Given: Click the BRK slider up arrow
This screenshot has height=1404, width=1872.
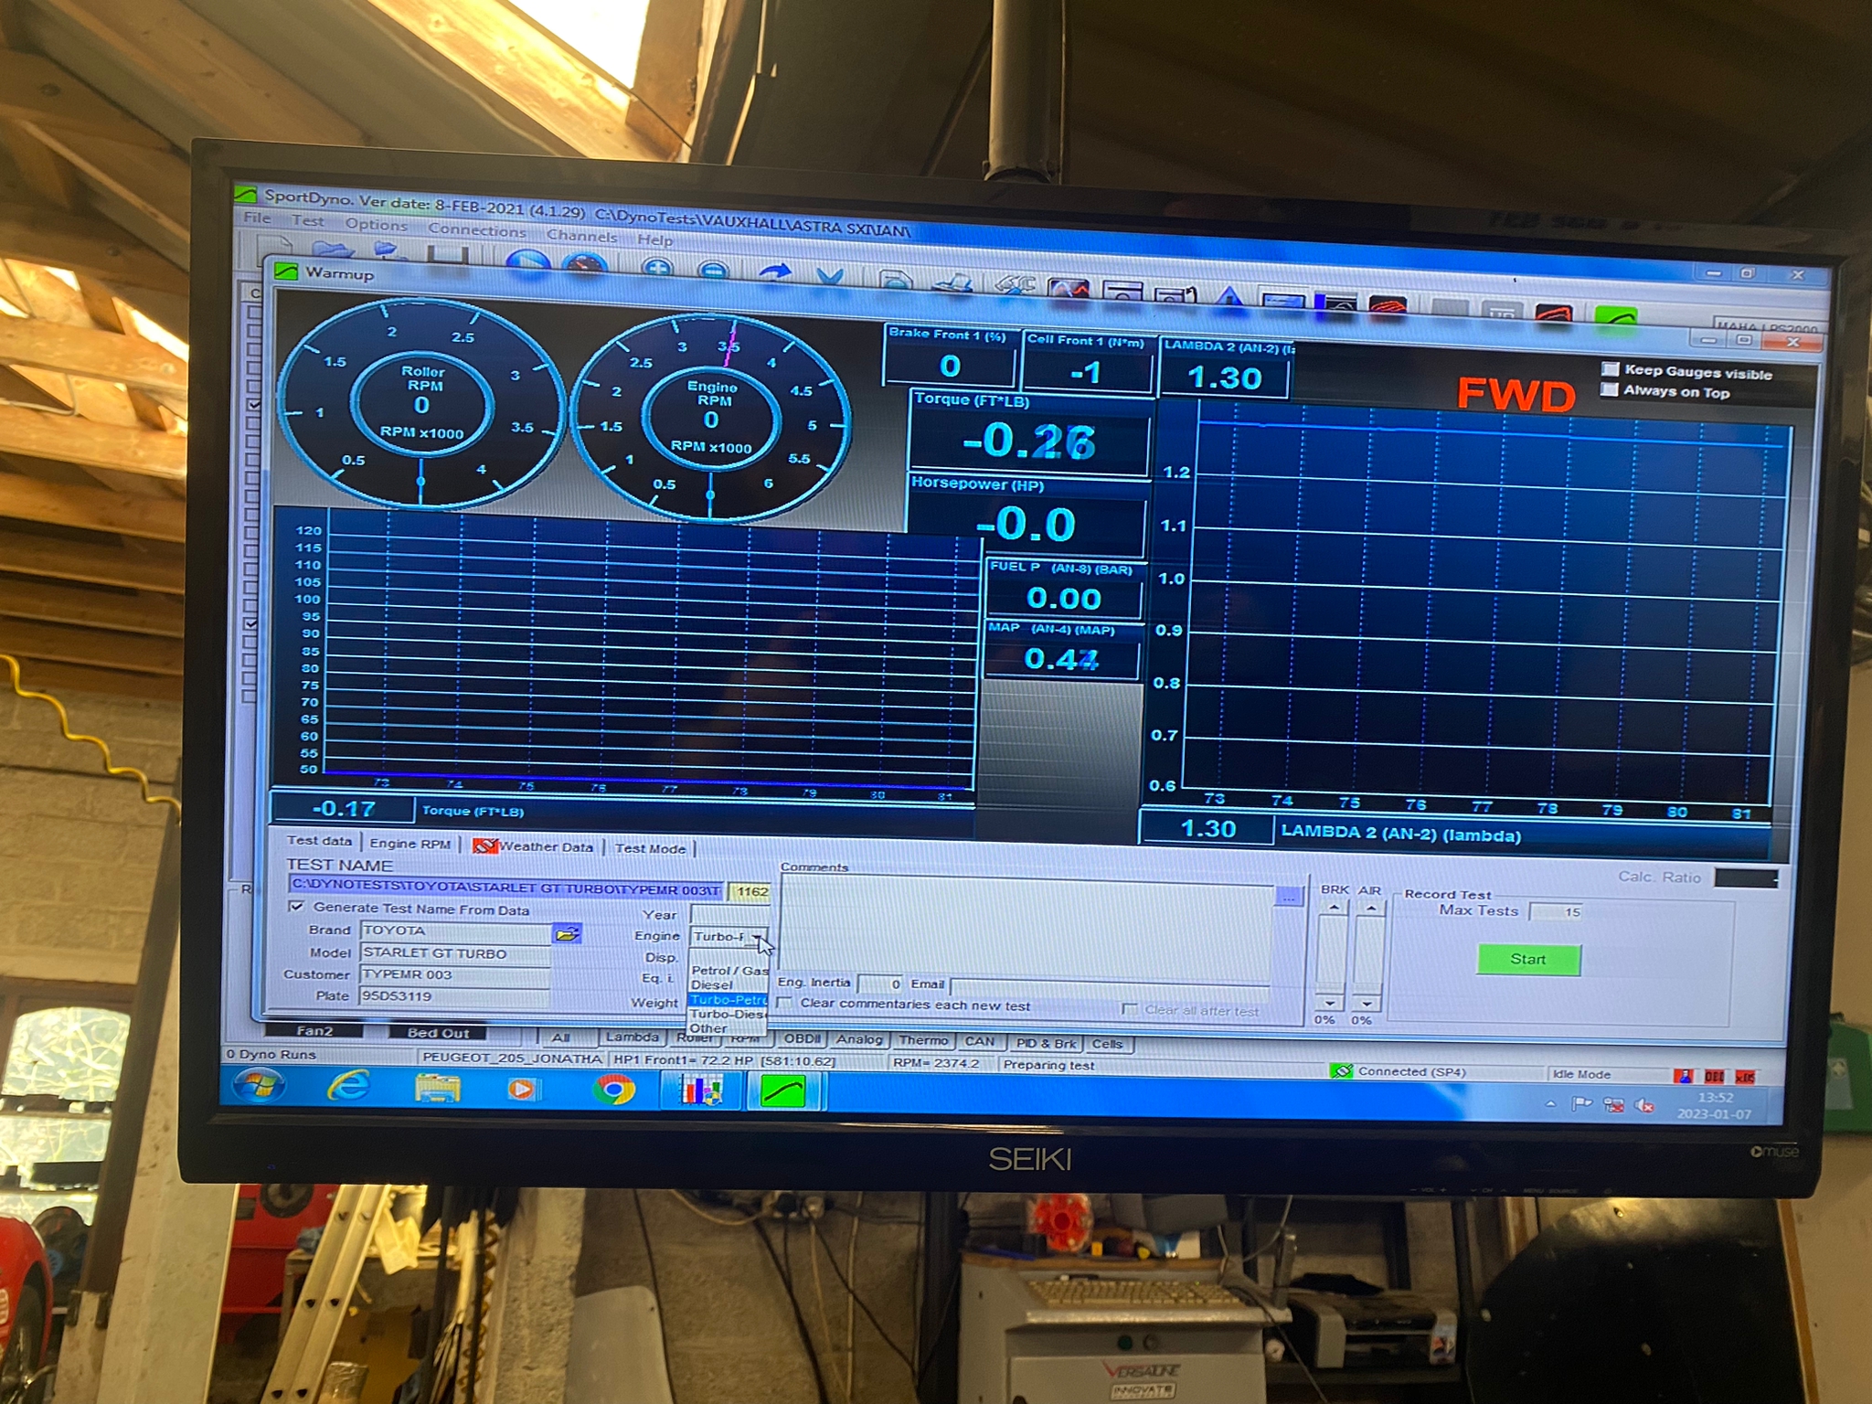Looking at the screenshot, I should point(1335,909).
